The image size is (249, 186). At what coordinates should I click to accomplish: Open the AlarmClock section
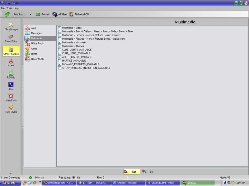point(11,98)
